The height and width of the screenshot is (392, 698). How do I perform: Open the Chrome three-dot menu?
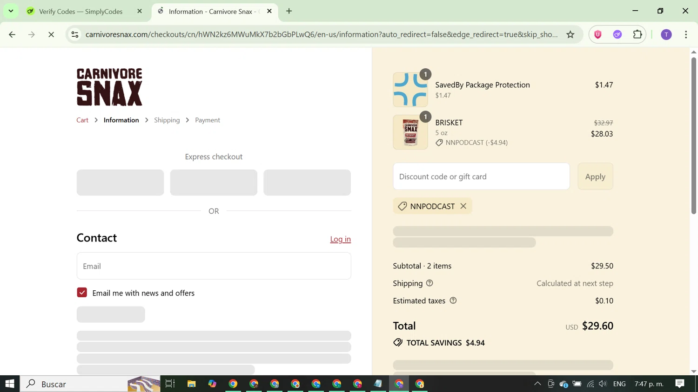[x=686, y=34]
